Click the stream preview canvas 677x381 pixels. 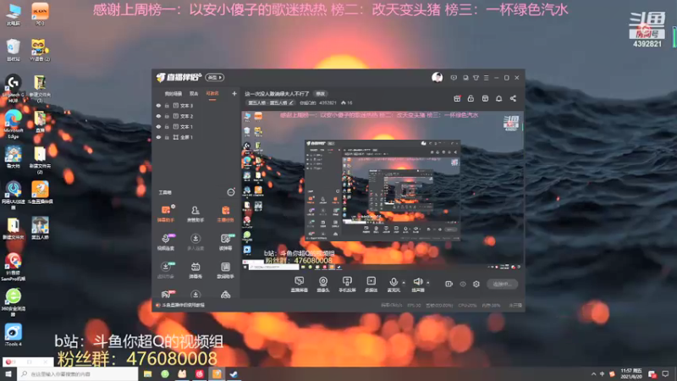[x=383, y=191]
